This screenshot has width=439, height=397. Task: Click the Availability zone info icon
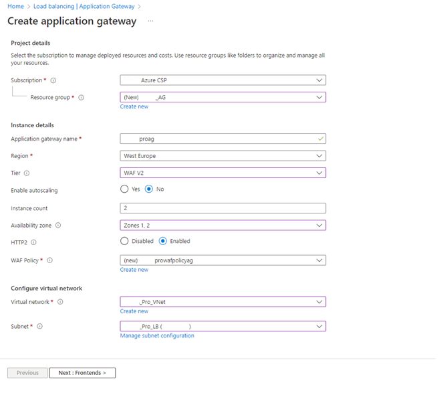pyautogui.click(x=59, y=226)
